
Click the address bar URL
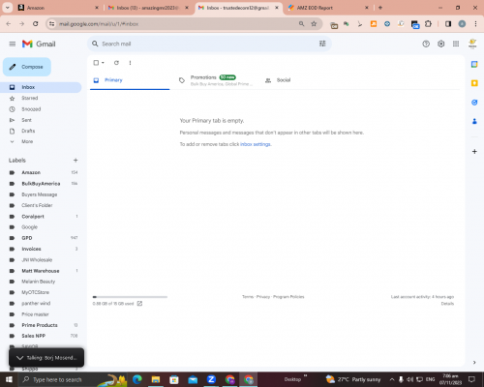coord(99,24)
